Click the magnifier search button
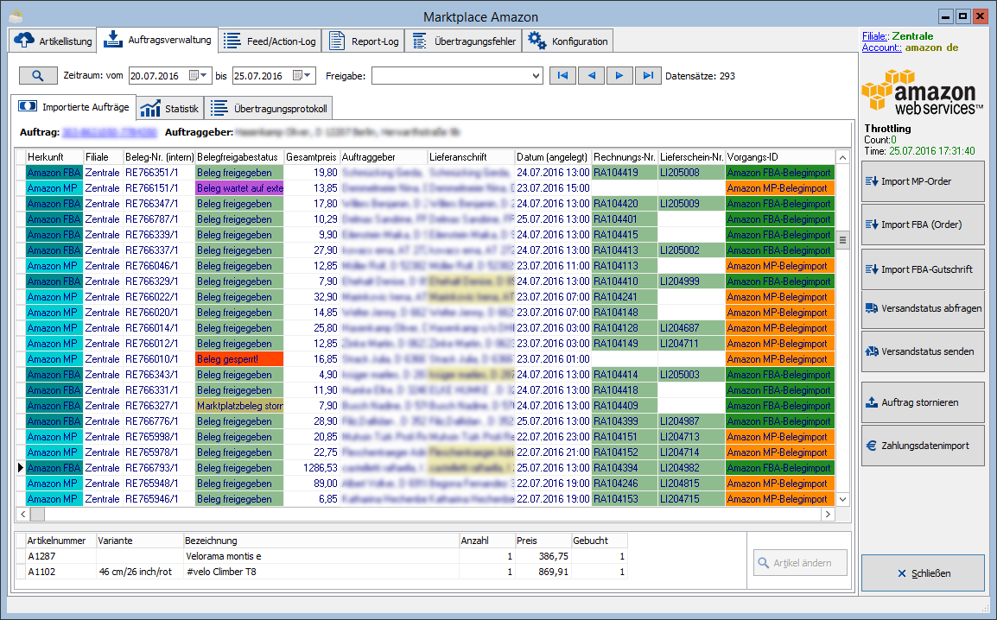Screen dimensions: 997x620 point(38,76)
